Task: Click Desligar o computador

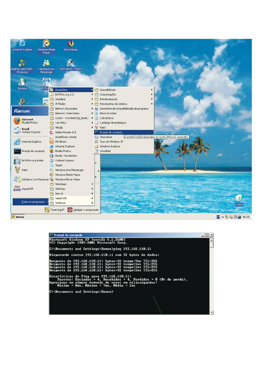Action: (83, 210)
